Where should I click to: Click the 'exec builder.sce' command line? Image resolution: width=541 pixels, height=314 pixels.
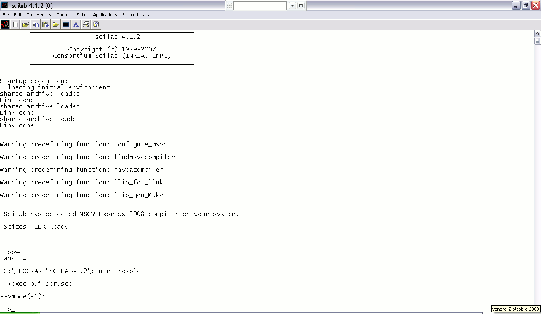pyautogui.click(x=36, y=284)
